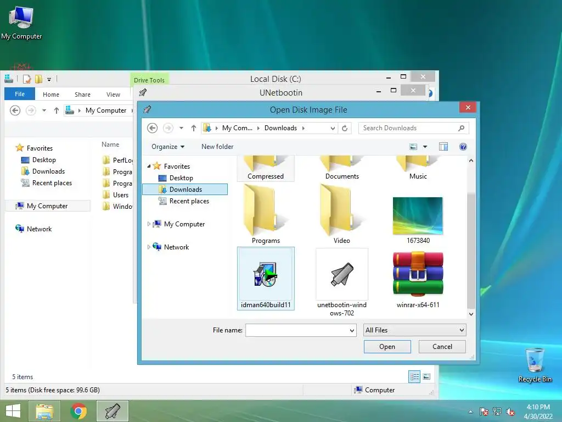This screenshot has width=562, height=422.
Task: Select Network in Explorer sidebar
Action: [x=33, y=229]
